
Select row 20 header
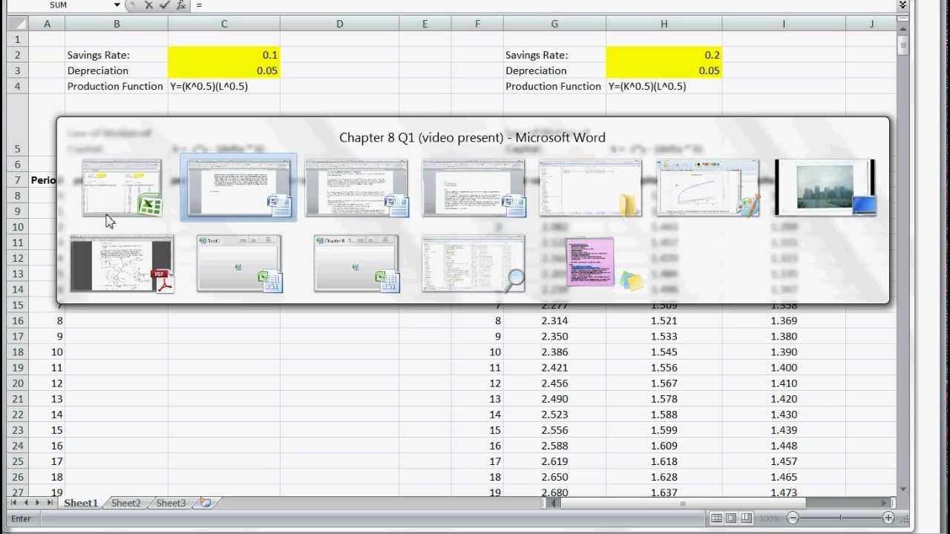click(x=18, y=383)
